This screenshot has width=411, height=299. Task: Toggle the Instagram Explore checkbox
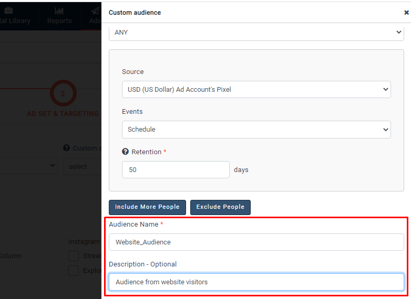click(x=74, y=271)
